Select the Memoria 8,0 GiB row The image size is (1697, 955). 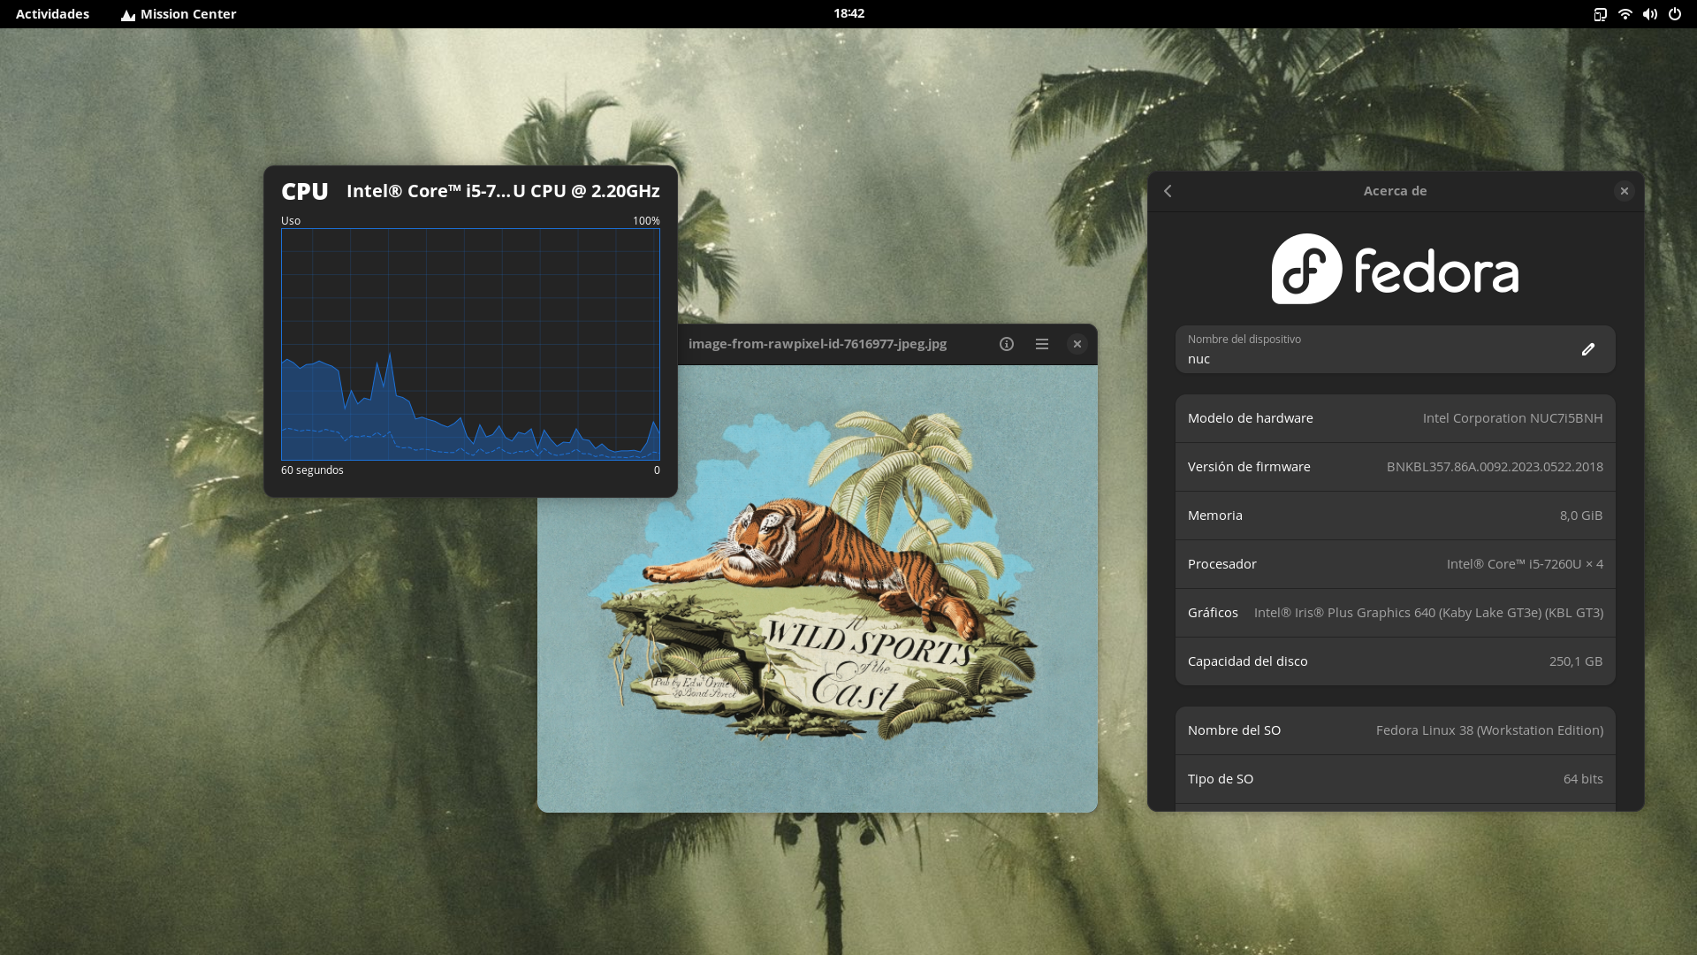tap(1395, 516)
